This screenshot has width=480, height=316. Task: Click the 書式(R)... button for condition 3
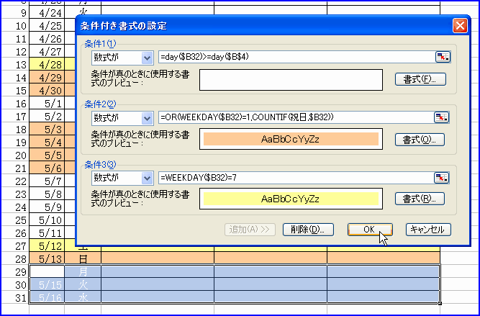pyautogui.click(x=420, y=199)
